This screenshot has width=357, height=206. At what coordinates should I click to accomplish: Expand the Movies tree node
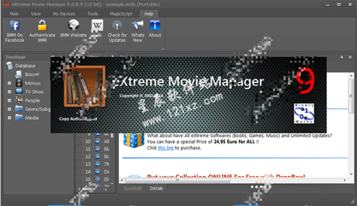(9, 83)
